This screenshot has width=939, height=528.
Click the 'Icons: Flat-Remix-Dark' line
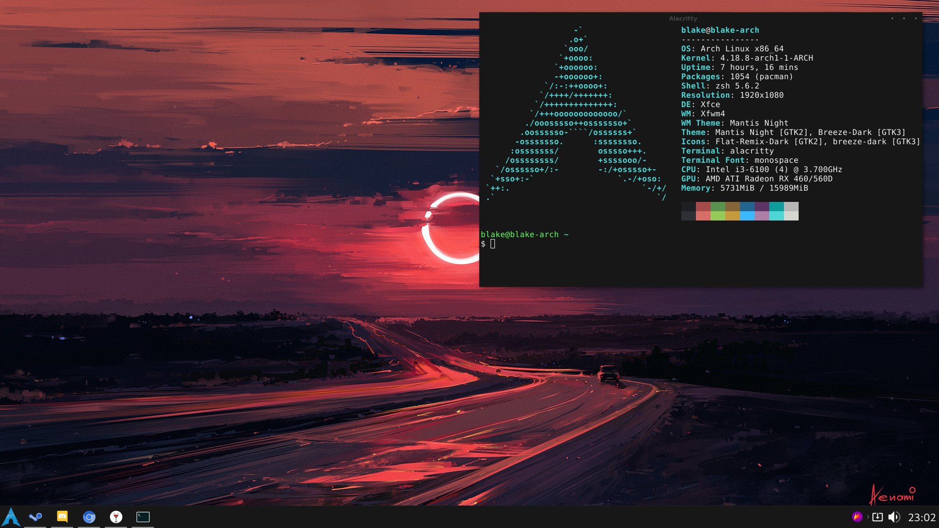(801, 142)
